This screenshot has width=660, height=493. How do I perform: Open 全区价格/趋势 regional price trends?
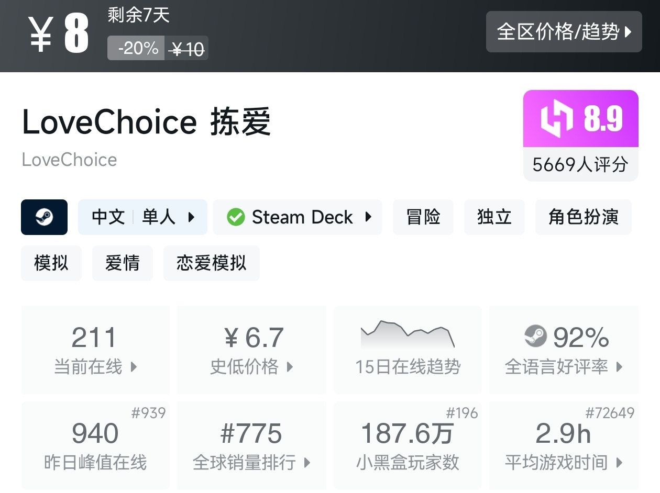click(x=564, y=32)
